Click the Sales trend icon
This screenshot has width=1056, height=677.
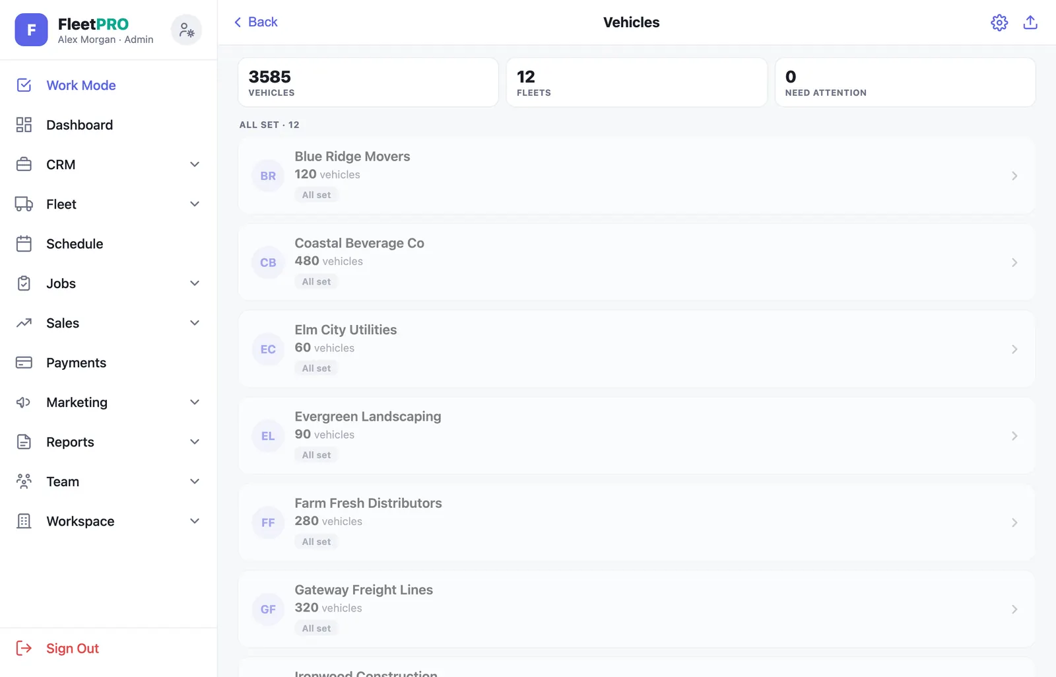click(x=24, y=323)
